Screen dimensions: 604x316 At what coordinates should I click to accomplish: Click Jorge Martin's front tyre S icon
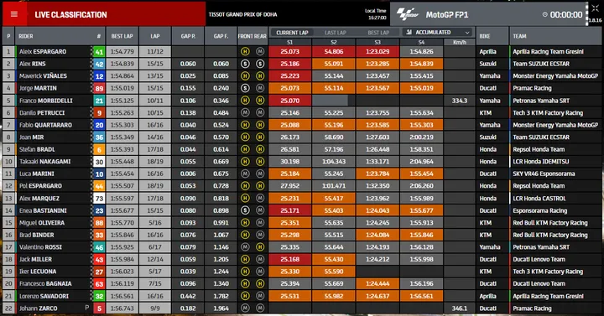click(245, 88)
